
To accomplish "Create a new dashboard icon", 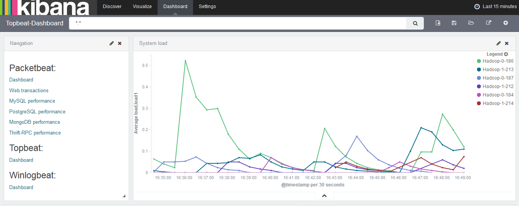I will (438, 23).
